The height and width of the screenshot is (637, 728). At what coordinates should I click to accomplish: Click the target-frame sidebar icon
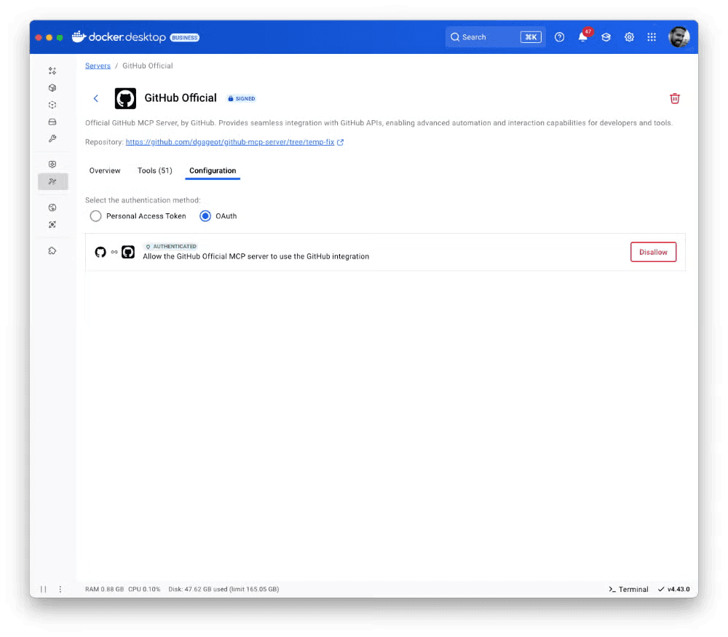click(52, 225)
